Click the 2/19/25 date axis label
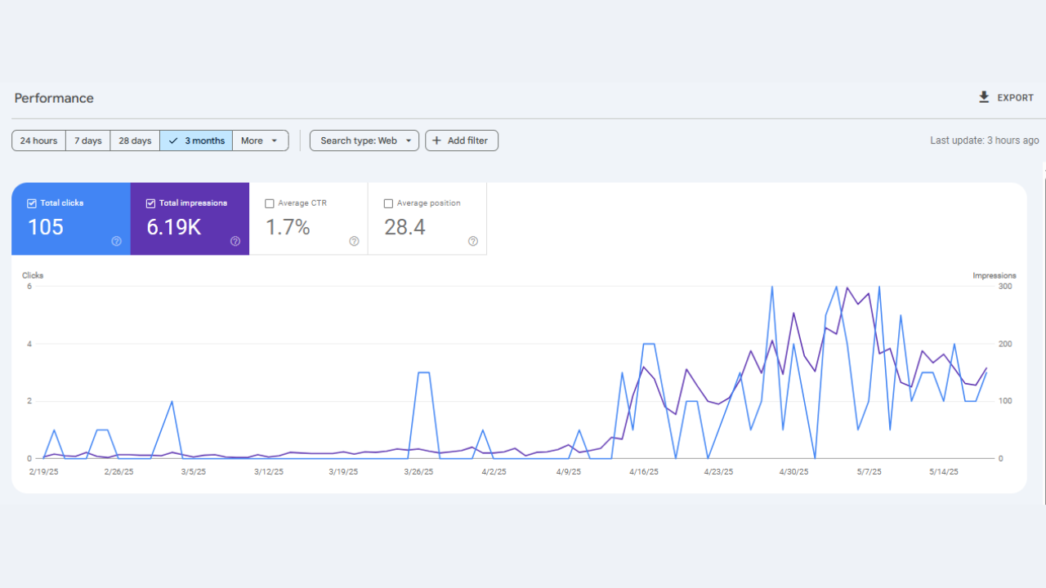1046x588 pixels. 43,472
